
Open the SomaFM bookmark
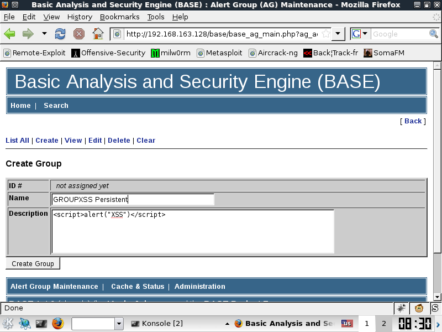pyautogui.click(x=384, y=53)
